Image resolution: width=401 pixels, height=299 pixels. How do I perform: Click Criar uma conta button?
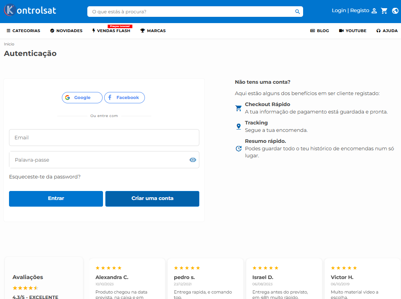(152, 198)
